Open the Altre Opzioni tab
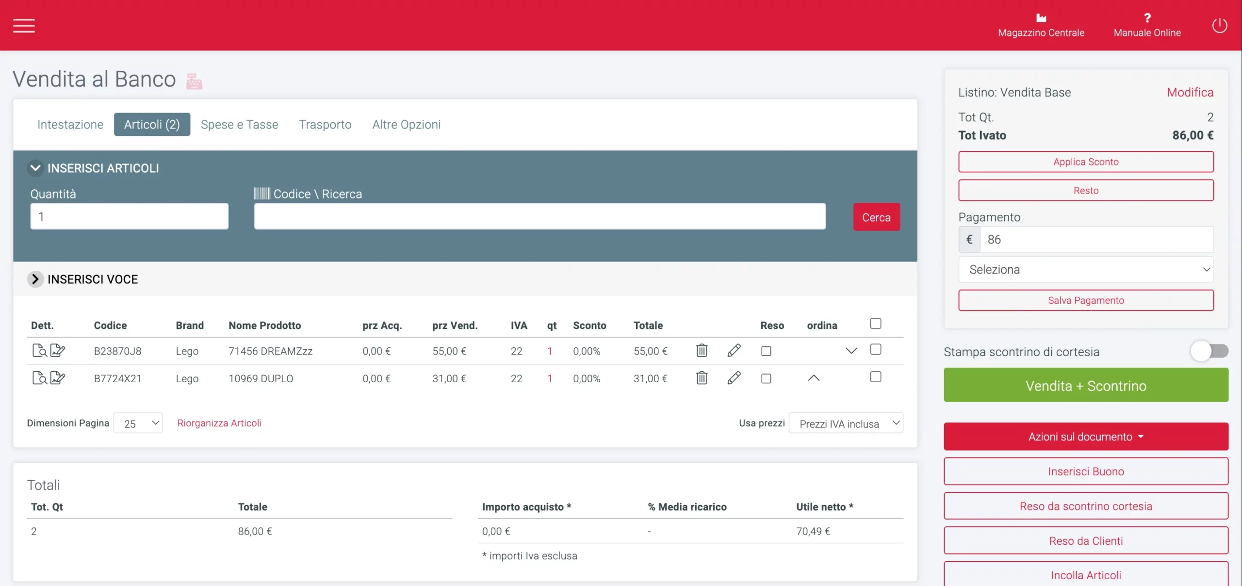Image resolution: width=1242 pixels, height=586 pixels. 406,125
